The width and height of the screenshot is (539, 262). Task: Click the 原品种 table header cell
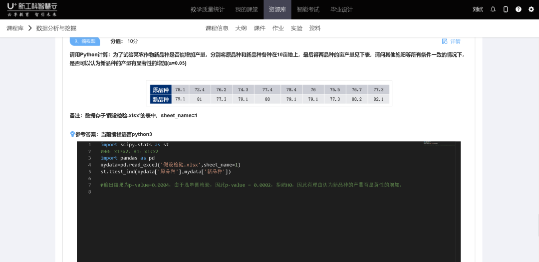point(161,90)
